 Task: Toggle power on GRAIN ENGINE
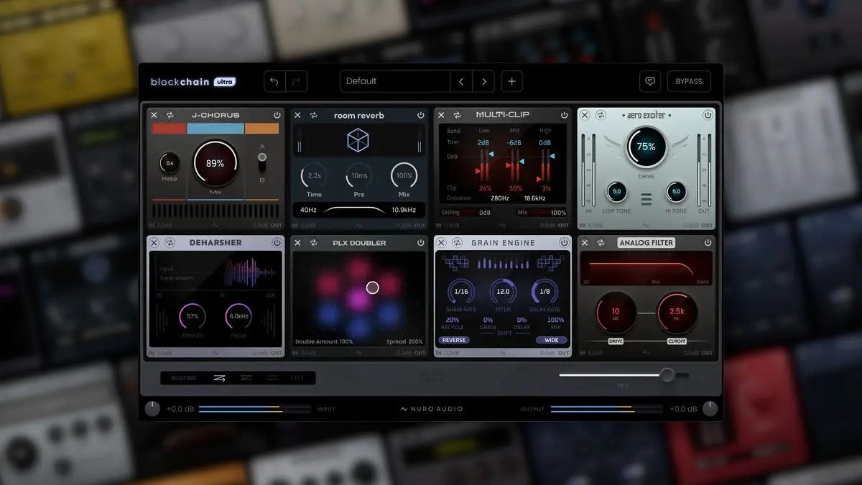564,243
